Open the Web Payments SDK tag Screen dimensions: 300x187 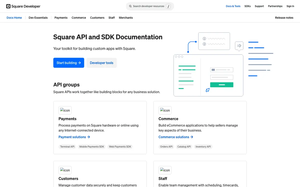pos(120,147)
